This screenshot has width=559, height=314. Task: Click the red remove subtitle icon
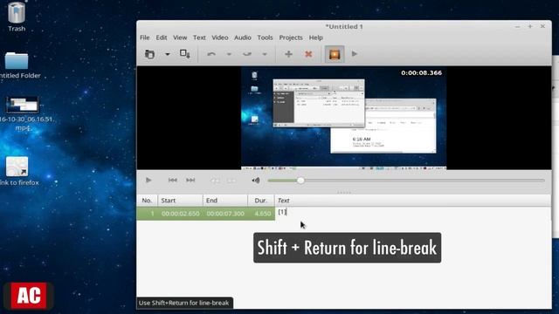pyautogui.click(x=308, y=54)
